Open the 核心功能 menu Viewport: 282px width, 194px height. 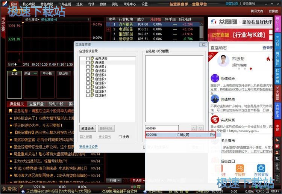(x=29, y=4)
